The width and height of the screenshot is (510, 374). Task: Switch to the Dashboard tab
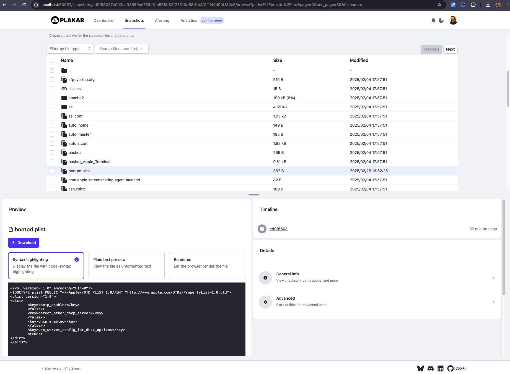[x=103, y=20]
